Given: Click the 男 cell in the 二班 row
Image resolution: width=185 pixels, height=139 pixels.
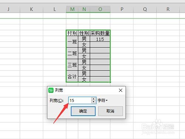Looking at the screenshot, I should point(84,50).
